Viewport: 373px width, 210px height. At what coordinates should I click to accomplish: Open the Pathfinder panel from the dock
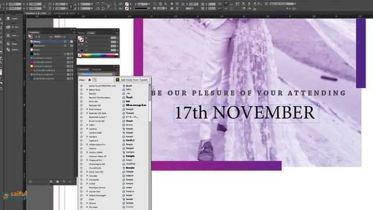pyautogui.click(x=13, y=50)
